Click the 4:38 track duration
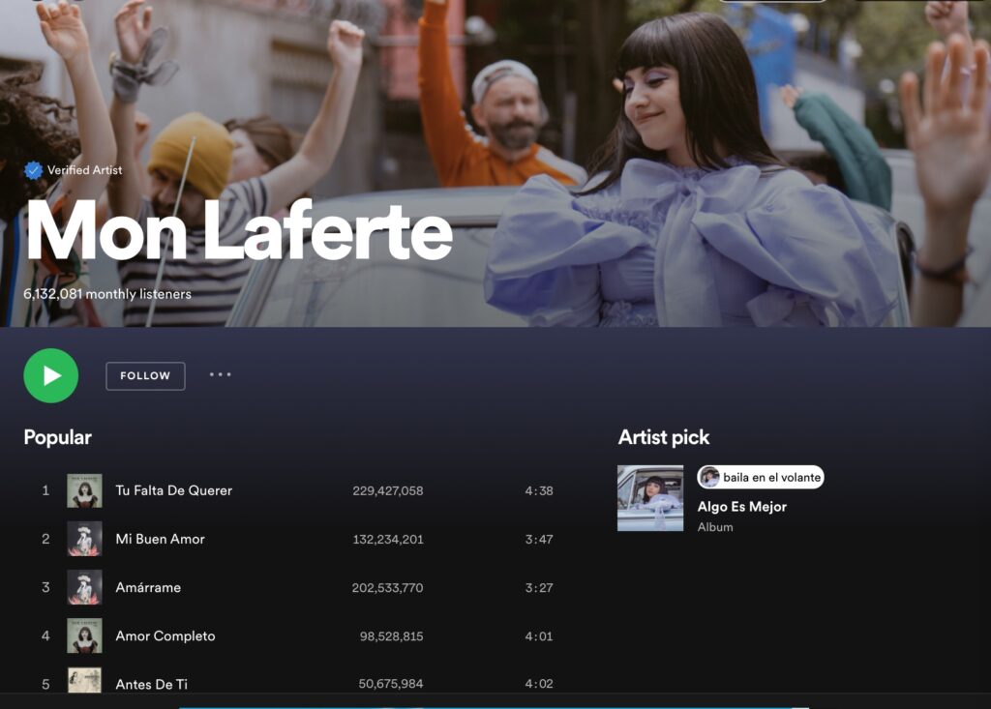This screenshot has height=709, width=991. pyautogui.click(x=539, y=491)
